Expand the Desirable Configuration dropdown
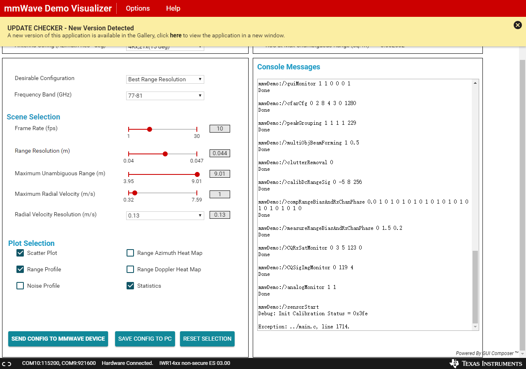The height and width of the screenshot is (369, 526). click(x=165, y=79)
